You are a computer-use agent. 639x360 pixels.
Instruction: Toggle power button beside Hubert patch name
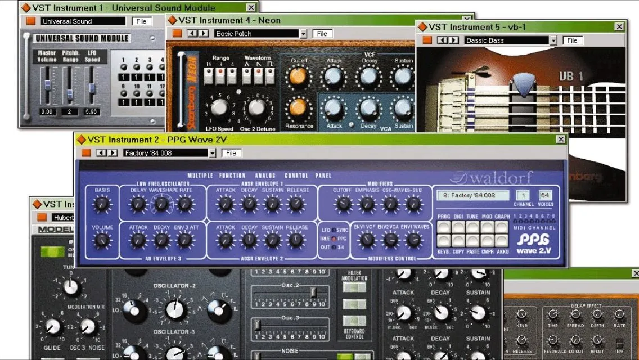pyautogui.click(x=42, y=217)
